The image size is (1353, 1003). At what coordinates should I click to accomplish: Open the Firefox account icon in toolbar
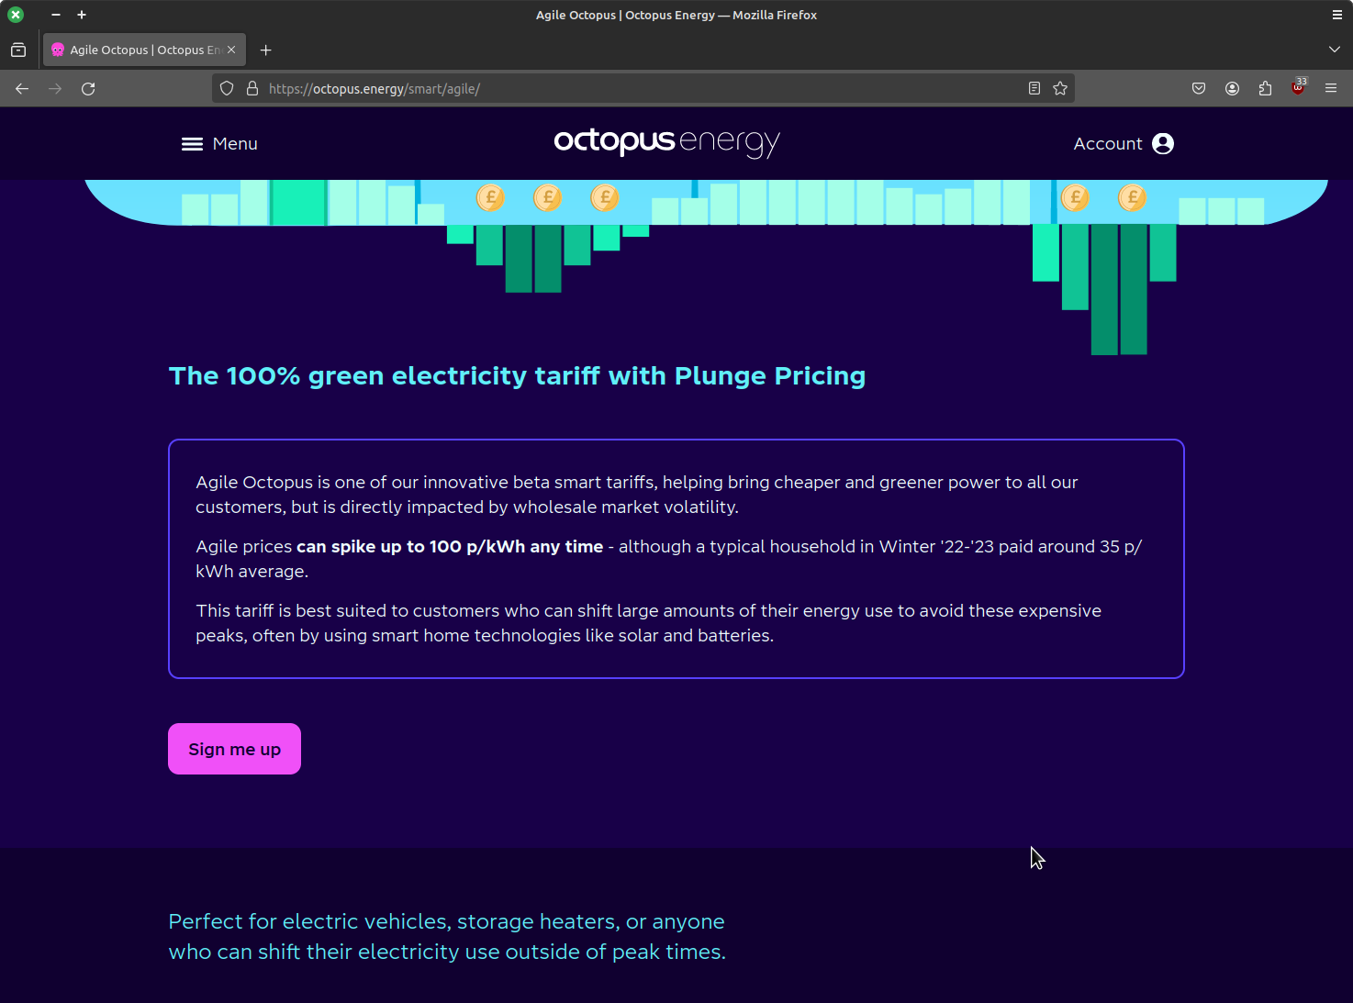[x=1232, y=89]
